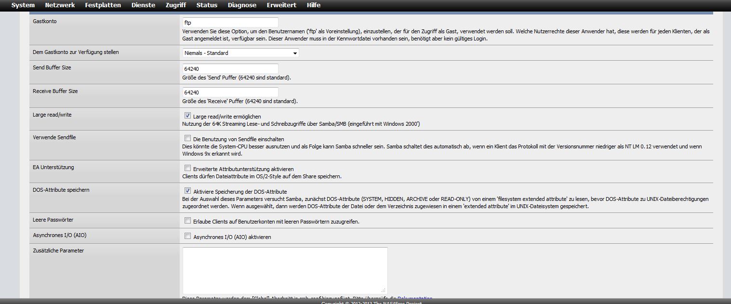Viewport: 731px width, 304px height.
Task: Click the 'EA Unterstützung' row label
Action: pyautogui.click(x=53, y=168)
